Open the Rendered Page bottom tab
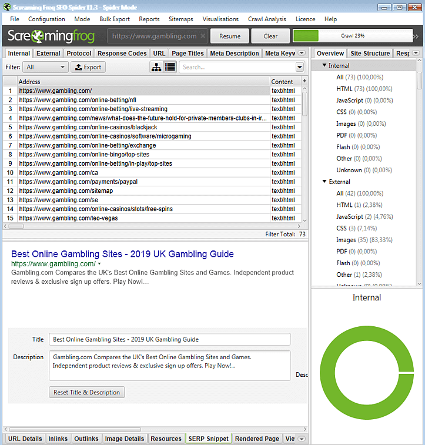The height and width of the screenshot is (445, 425). 257,439
